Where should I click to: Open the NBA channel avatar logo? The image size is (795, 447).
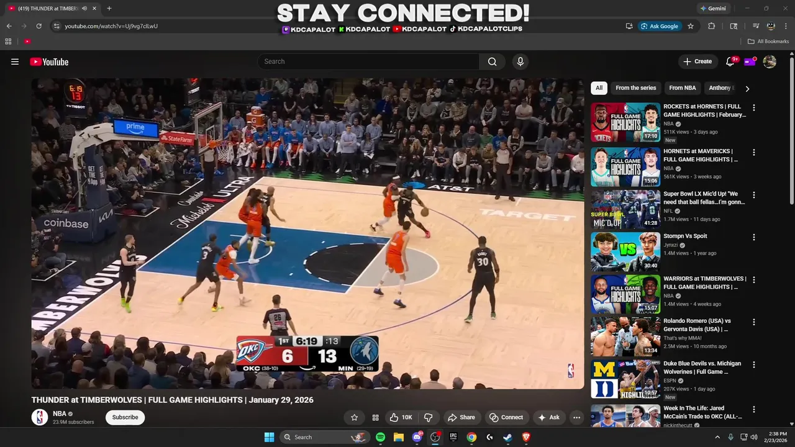pos(40,417)
